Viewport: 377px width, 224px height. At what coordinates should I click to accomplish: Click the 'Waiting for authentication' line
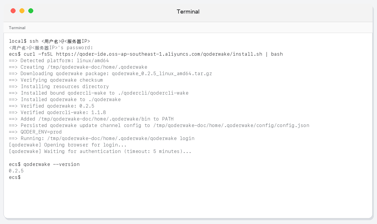(x=100, y=151)
